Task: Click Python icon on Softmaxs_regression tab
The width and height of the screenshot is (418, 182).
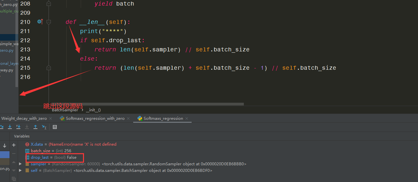Action: tap(140, 118)
